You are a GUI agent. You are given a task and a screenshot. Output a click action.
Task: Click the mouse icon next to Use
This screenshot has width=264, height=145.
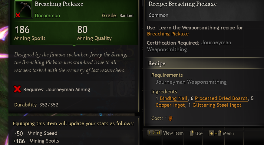click(x=191, y=133)
